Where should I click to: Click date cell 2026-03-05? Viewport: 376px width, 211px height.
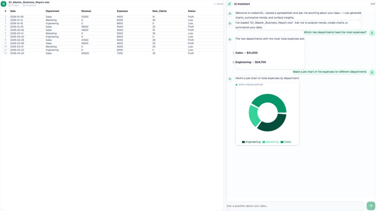[17, 43]
